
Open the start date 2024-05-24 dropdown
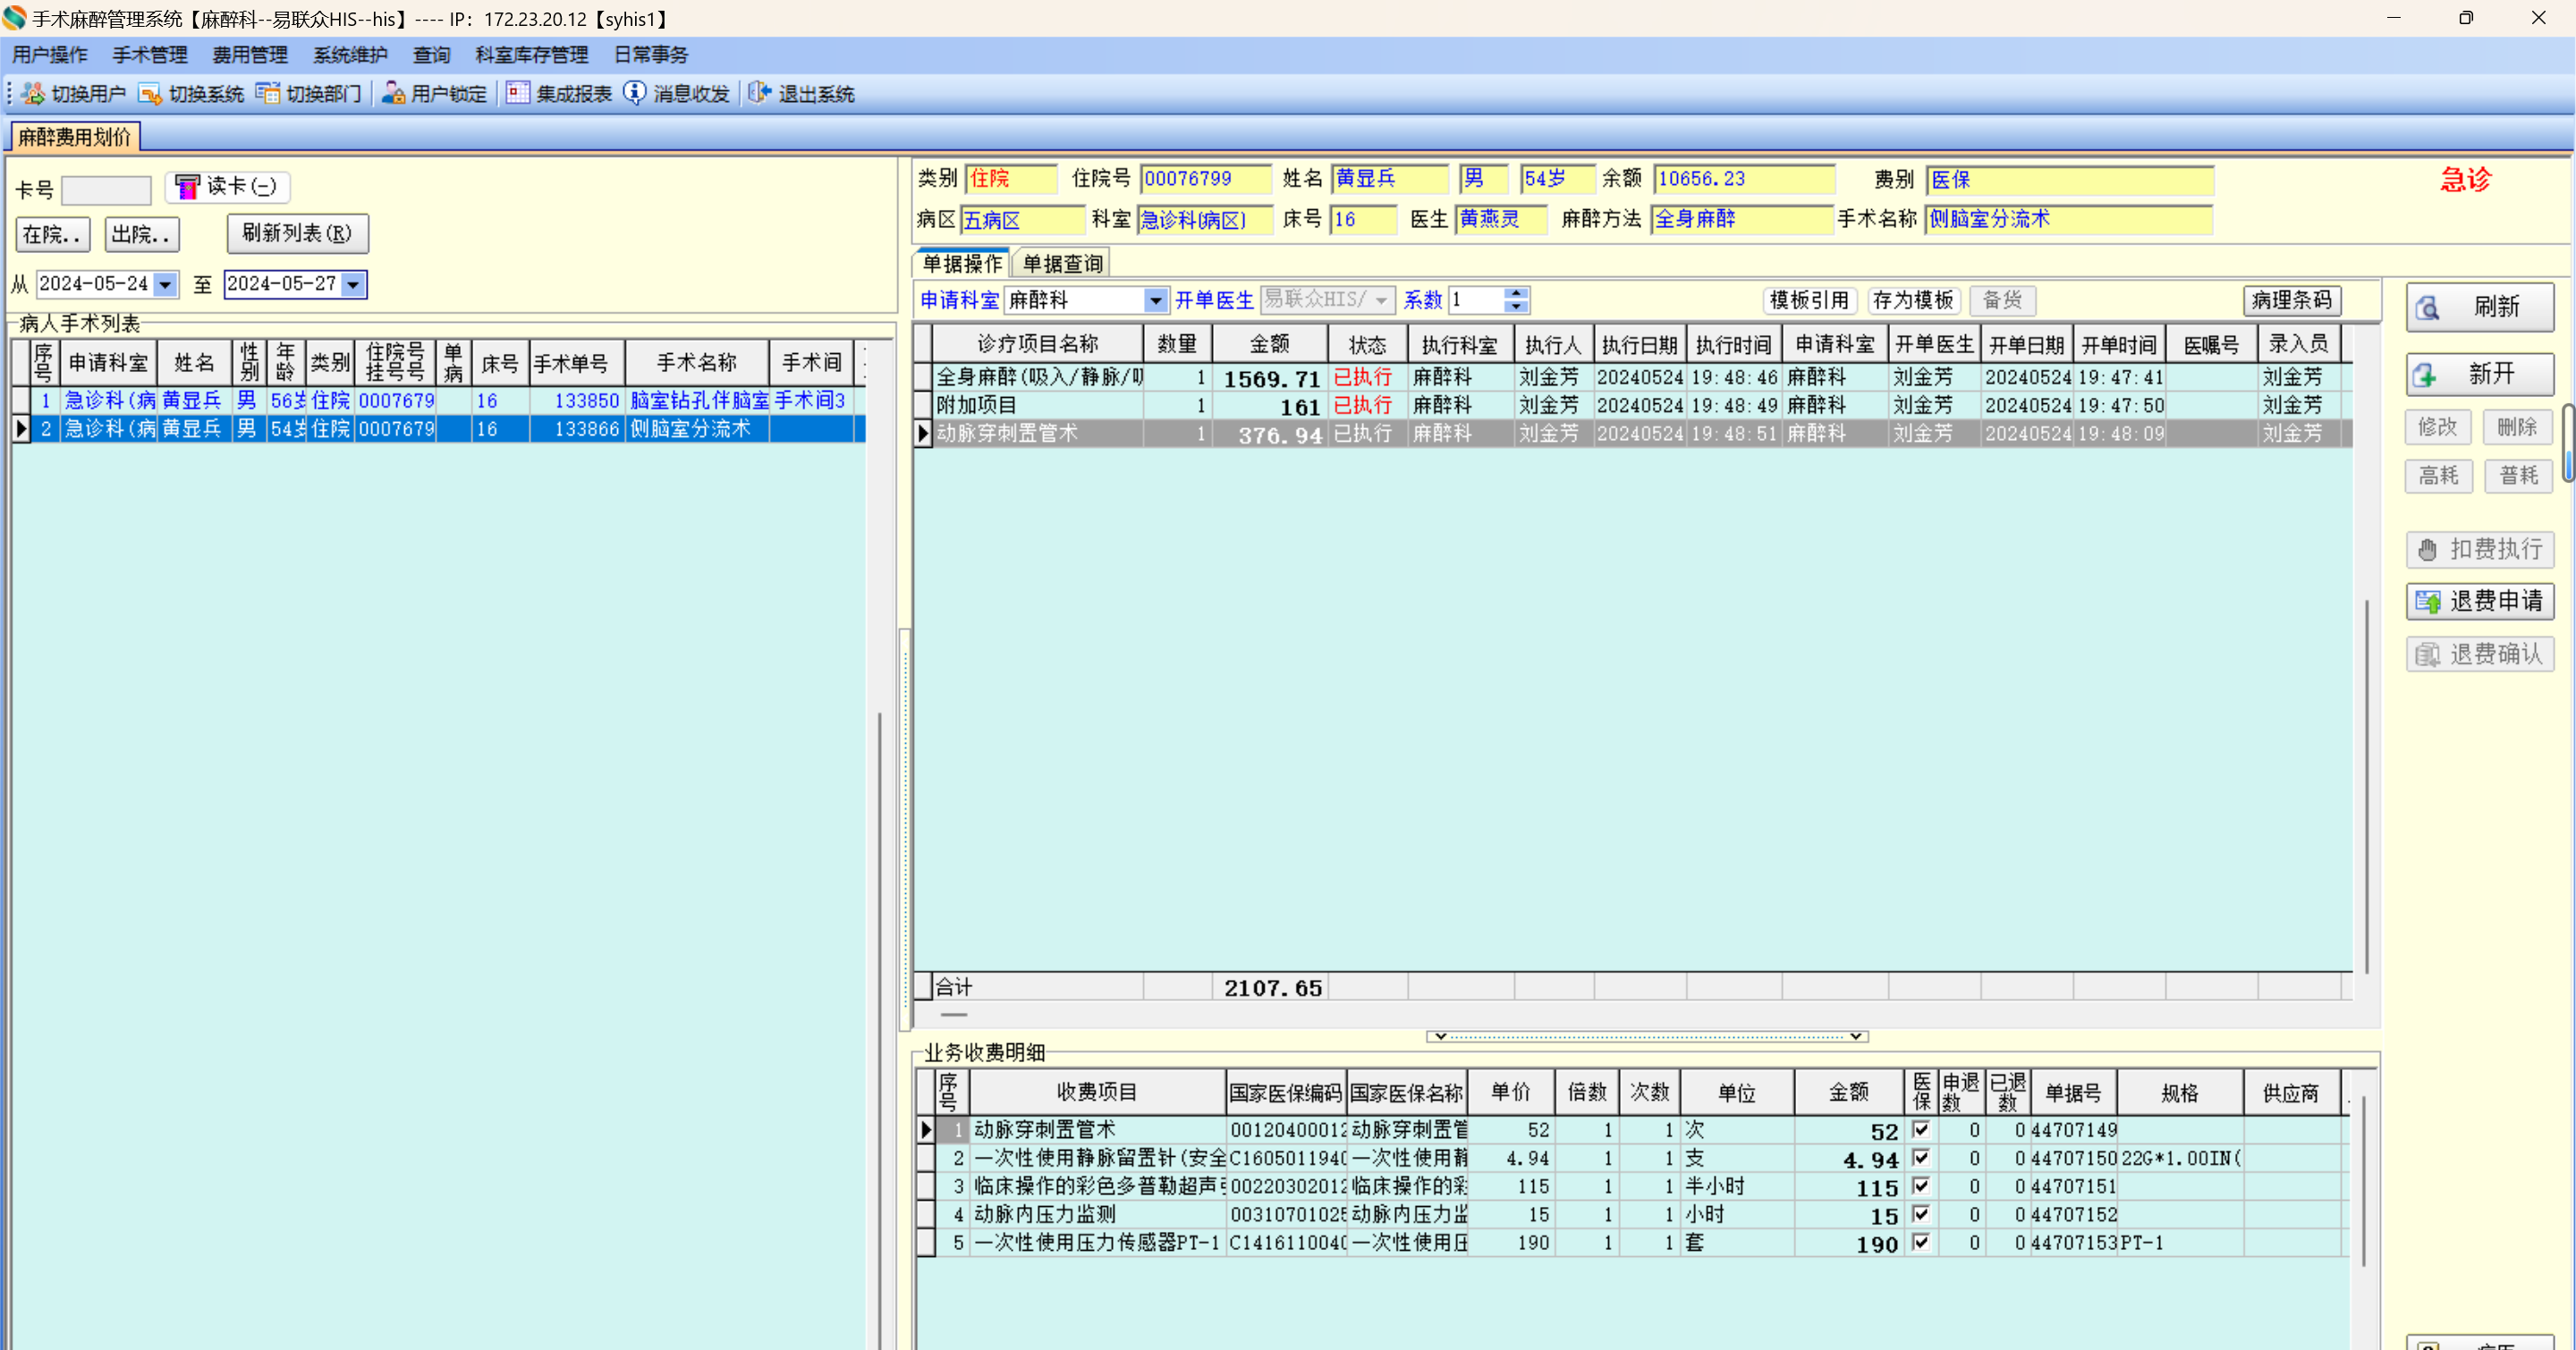[165, 285]
